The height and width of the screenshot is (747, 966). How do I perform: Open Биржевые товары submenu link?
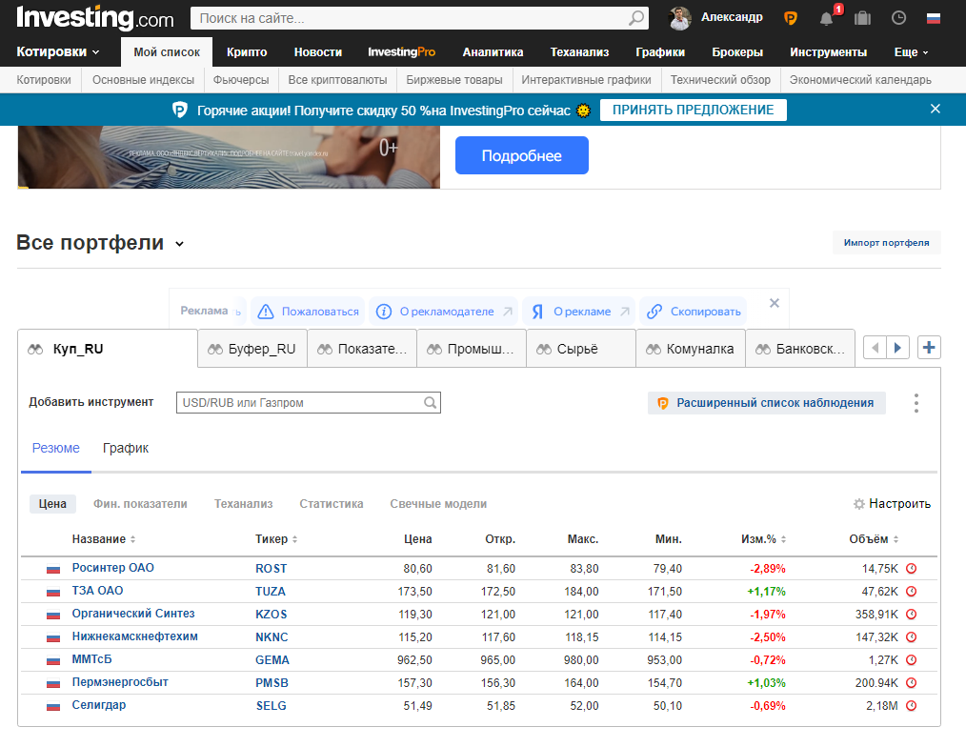tap(454, 80)
